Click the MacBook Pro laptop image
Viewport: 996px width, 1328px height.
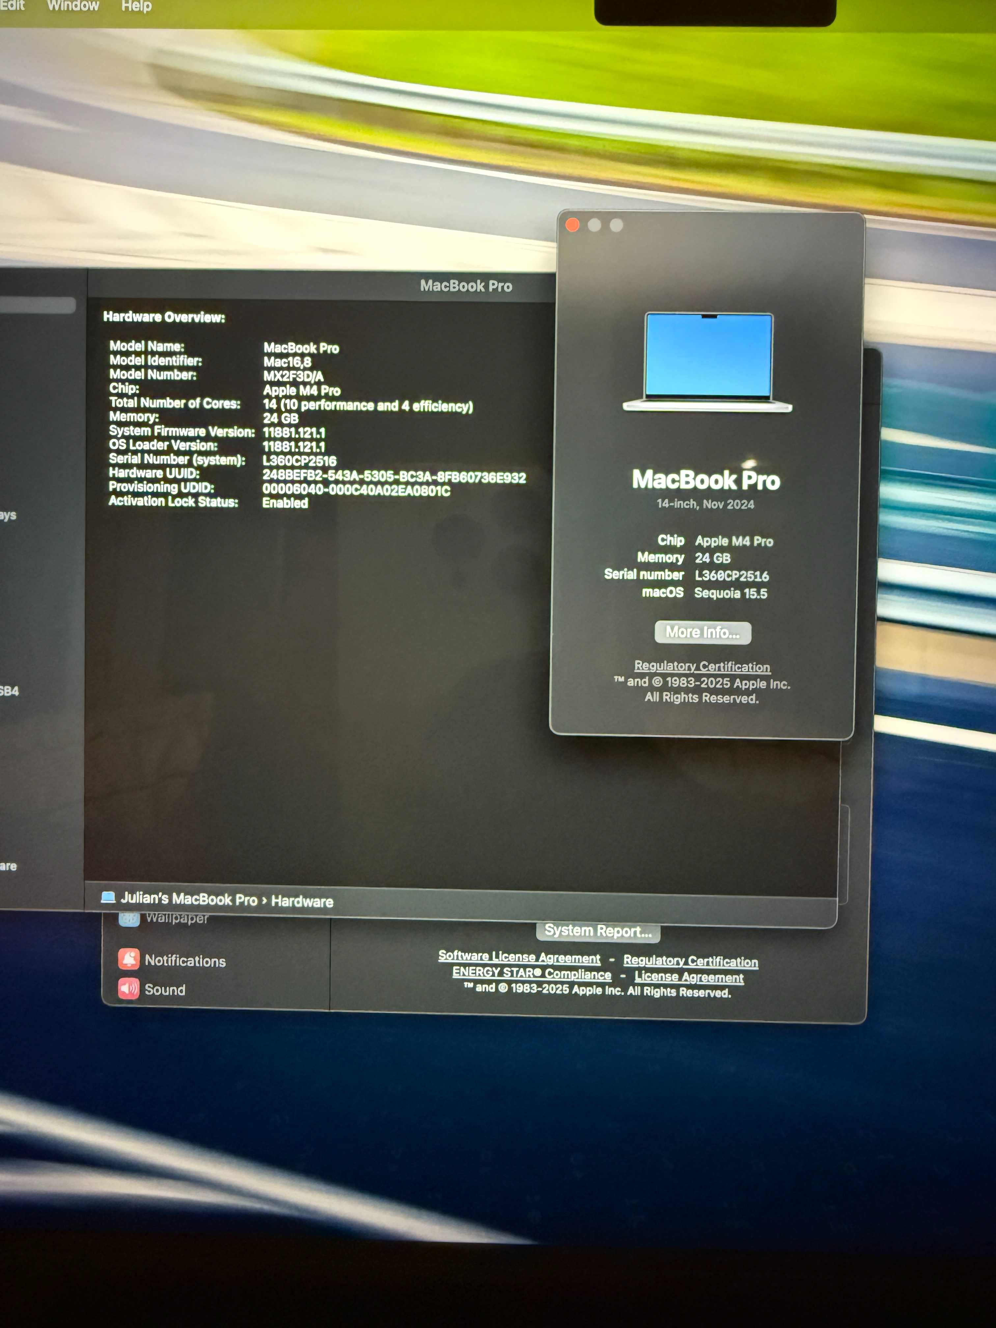[708, 362]
